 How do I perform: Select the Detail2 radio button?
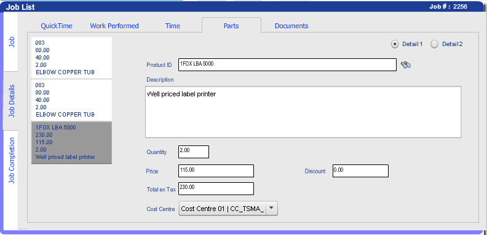click(435, 44)
